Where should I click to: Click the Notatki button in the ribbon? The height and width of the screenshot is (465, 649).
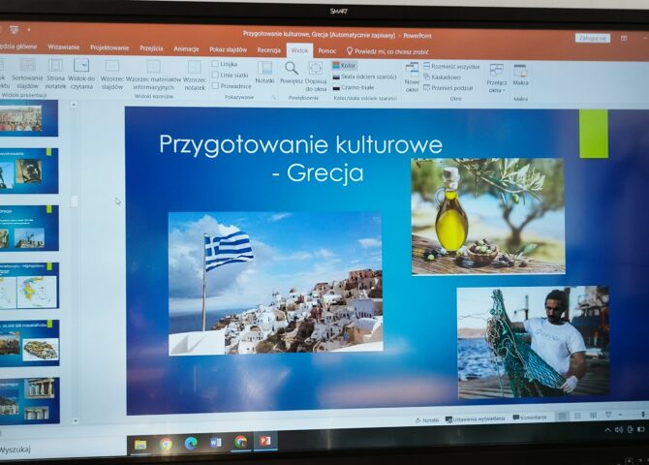click(264, 73)
